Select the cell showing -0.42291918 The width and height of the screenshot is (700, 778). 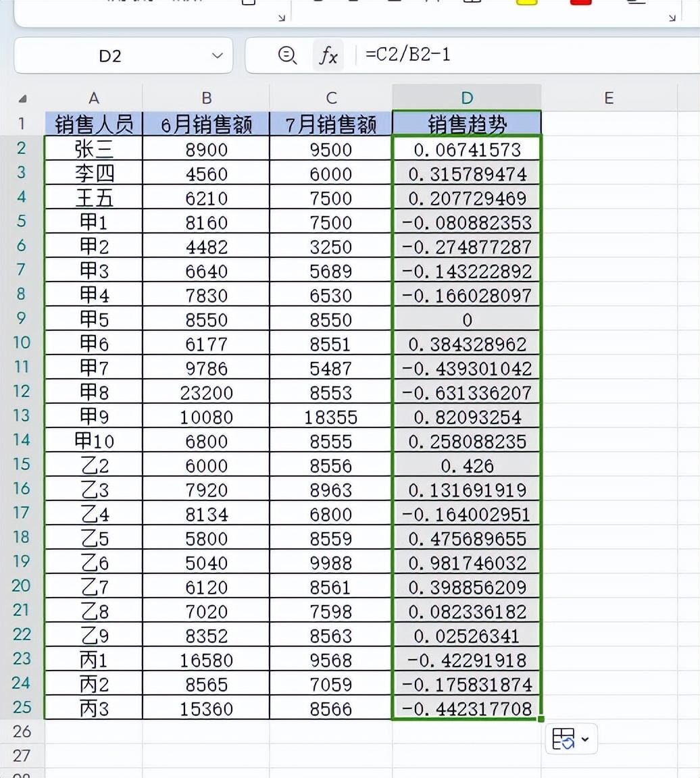[x=467, y=659]
